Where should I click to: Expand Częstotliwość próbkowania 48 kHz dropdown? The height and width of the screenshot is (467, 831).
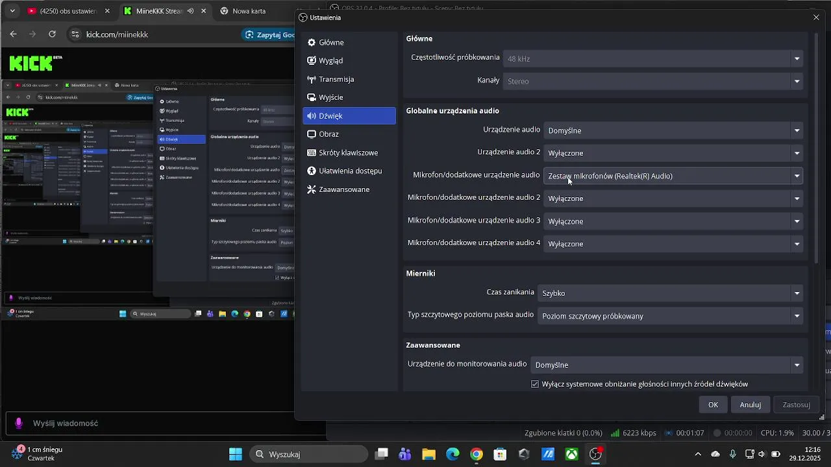(x=653, y=58)
